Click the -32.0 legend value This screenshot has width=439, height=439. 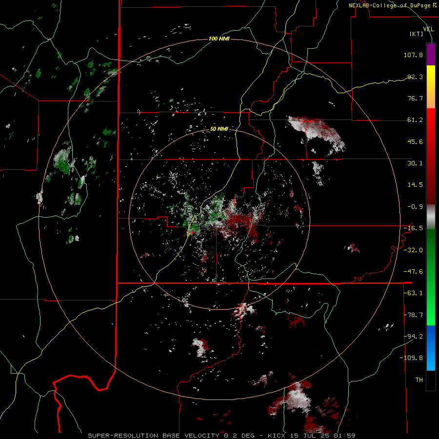[413, 250]
